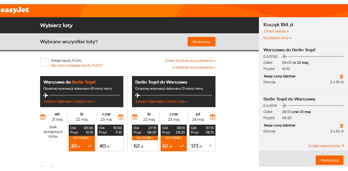
Task: Select outbound date tab czw 23 maj
Action: pyautogui.click(x=106, y=117)
